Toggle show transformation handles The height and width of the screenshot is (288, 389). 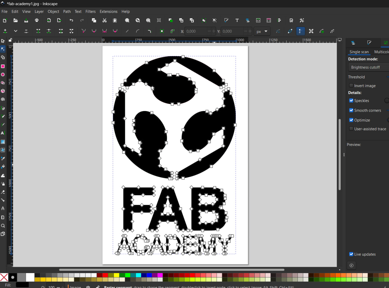[x=311, y=31]
